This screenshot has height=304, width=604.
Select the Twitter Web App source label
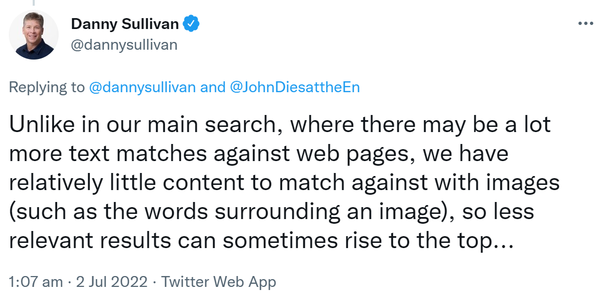(x=219, y=282)
